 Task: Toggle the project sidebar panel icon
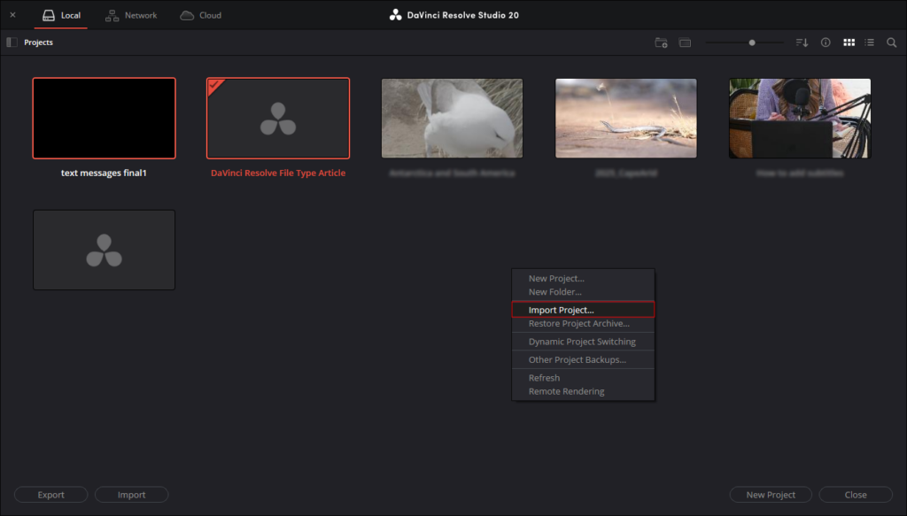click(12, 42)
